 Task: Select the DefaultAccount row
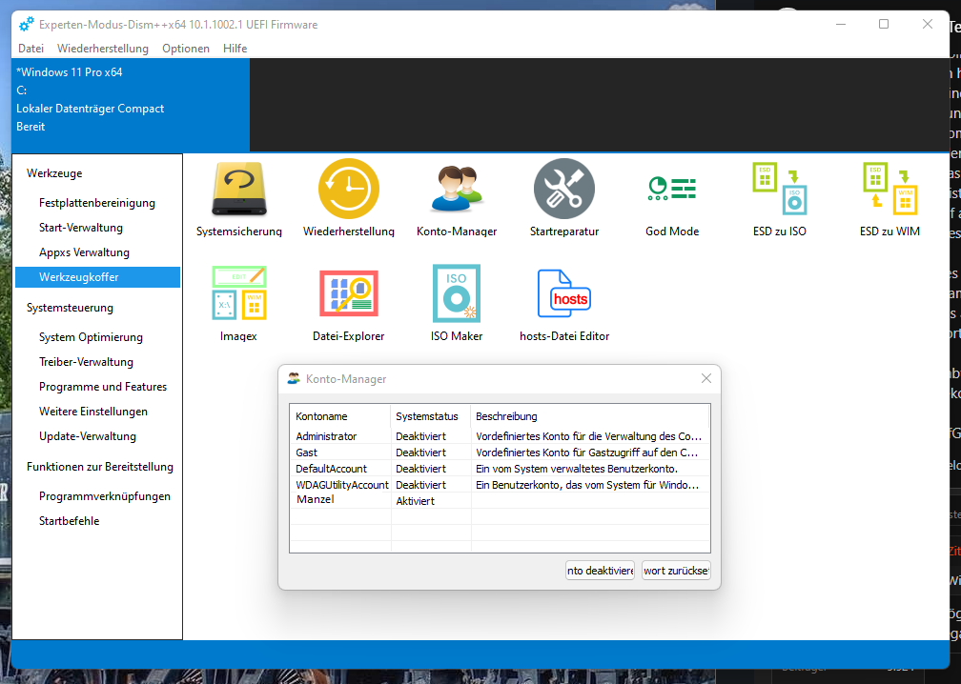(500, 469)
